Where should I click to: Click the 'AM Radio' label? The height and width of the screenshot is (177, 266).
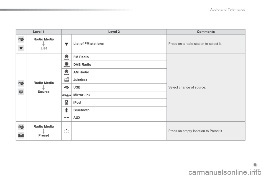pos(81,72)
